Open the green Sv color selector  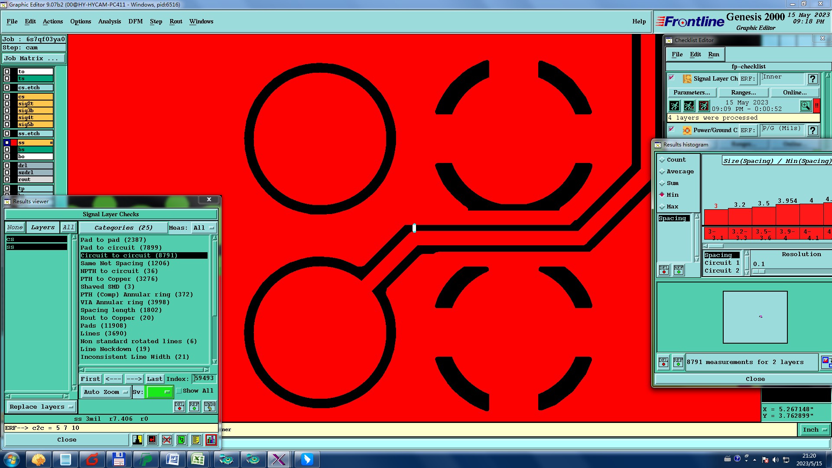159,392
